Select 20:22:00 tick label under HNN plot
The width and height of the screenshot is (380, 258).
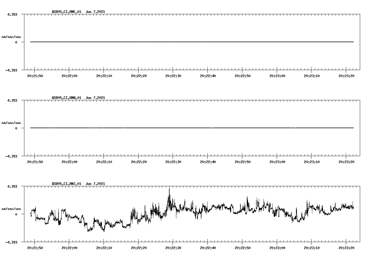click(x=69, y=162)
